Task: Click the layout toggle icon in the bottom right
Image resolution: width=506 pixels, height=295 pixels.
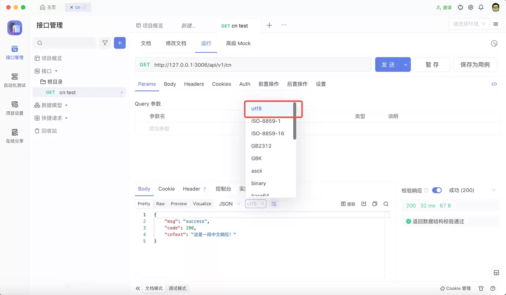Action: point(497,273)
